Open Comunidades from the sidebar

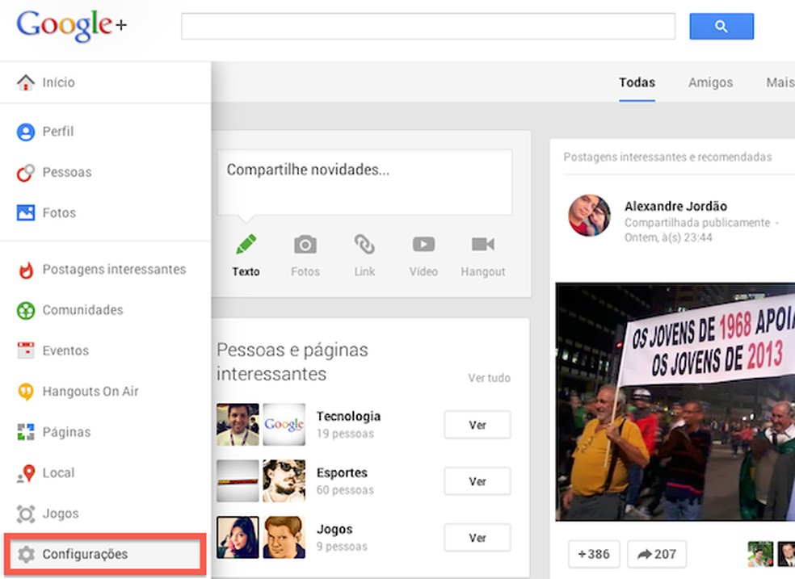coord(82,310)
